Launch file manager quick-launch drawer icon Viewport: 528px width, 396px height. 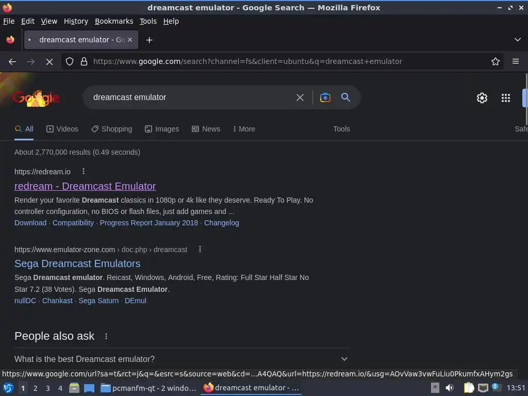(x=74, y=388)
